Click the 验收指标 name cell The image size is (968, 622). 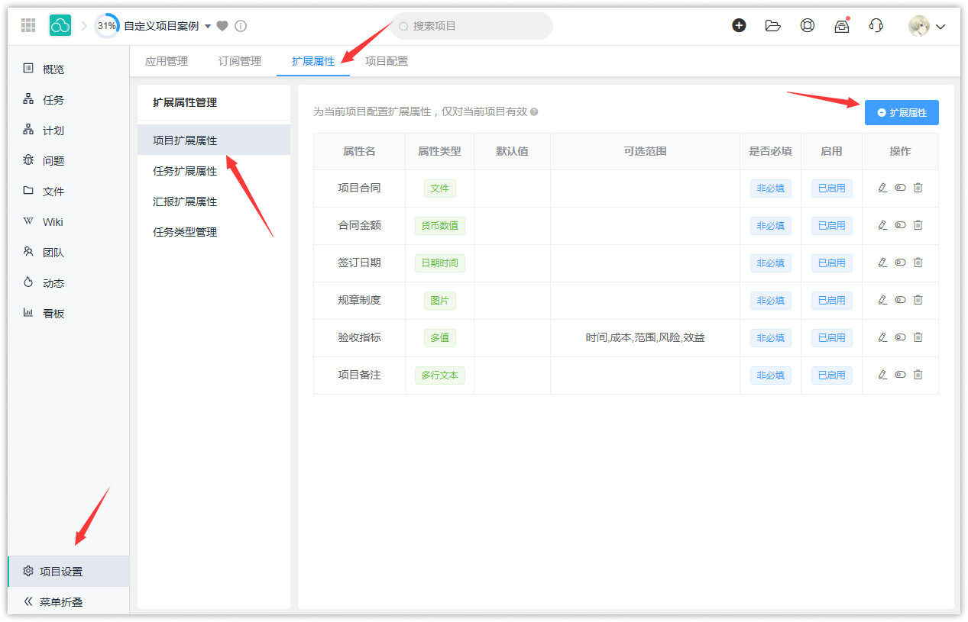pyautogui.click(x=359, y=337)
